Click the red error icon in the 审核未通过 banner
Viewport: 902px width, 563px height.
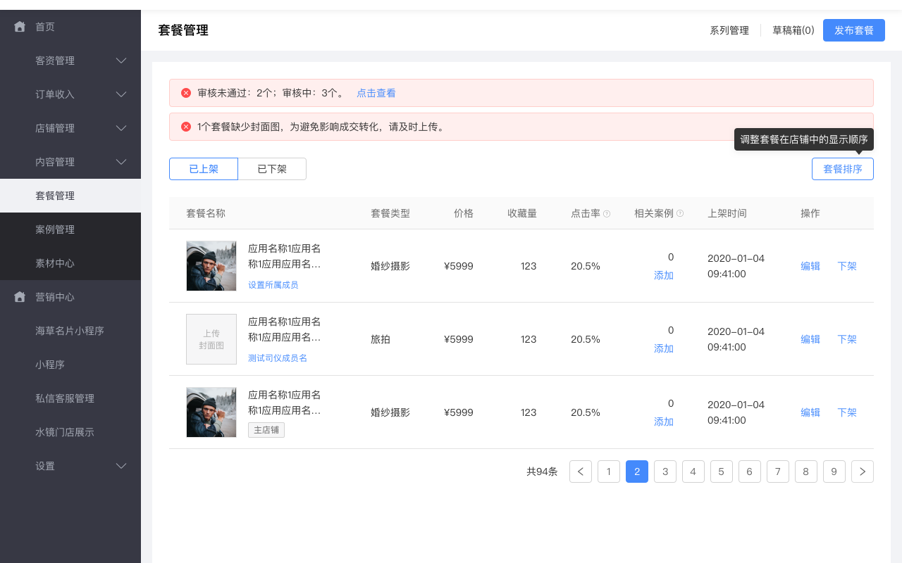pyautogui.click(x=185, y=92)
